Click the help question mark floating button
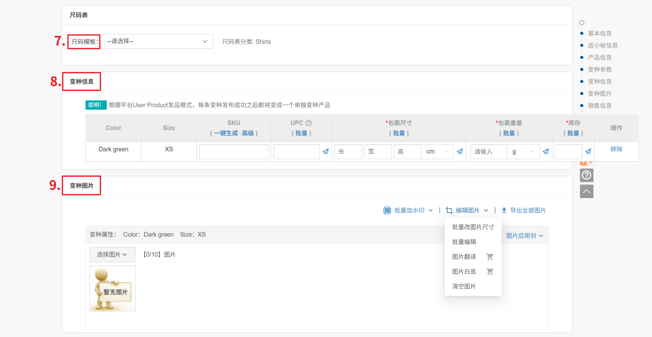 tap(587, 175)
